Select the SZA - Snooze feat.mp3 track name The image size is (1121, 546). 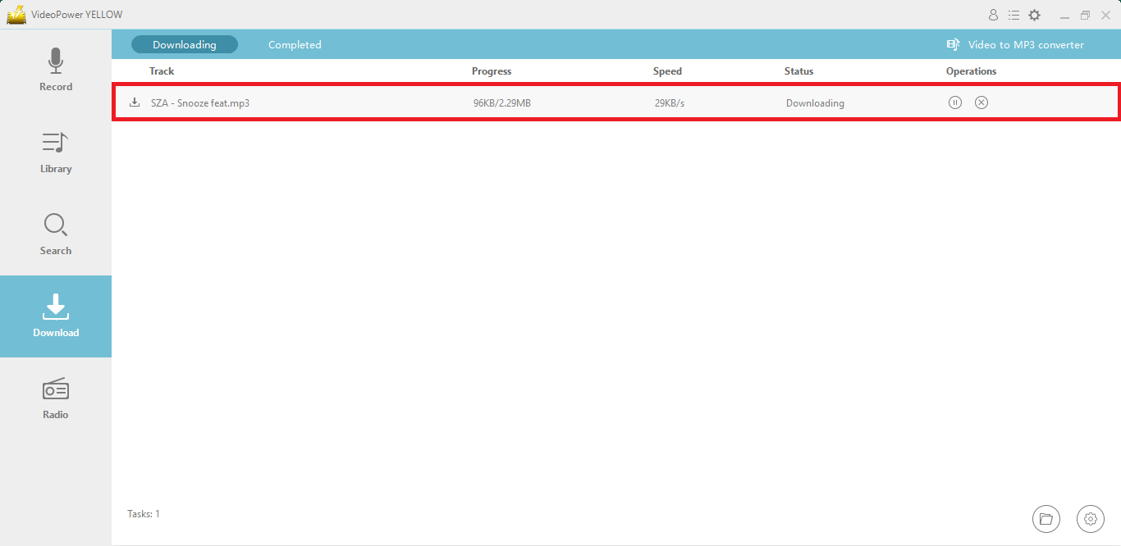coord(200,103)
